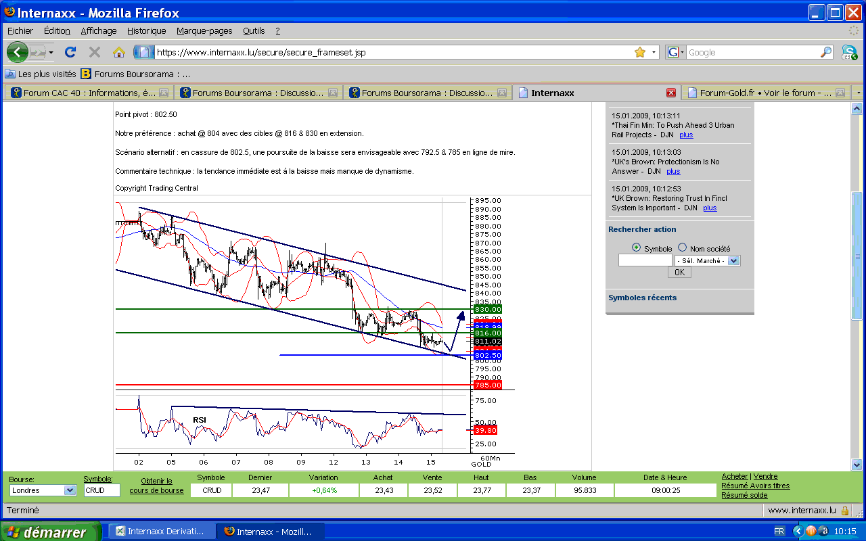Click the page scrollbar down arrow
Viewport: 866px width, 541px height.
[x=857, y=465]
